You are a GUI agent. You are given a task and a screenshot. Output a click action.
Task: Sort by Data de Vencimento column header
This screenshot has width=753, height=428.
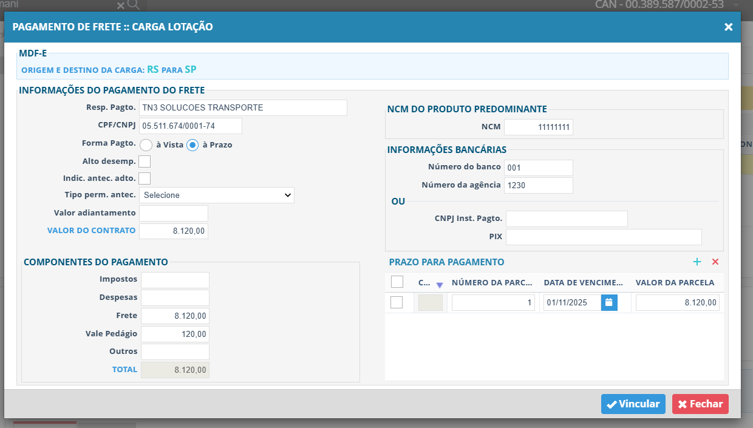point(583,282)
